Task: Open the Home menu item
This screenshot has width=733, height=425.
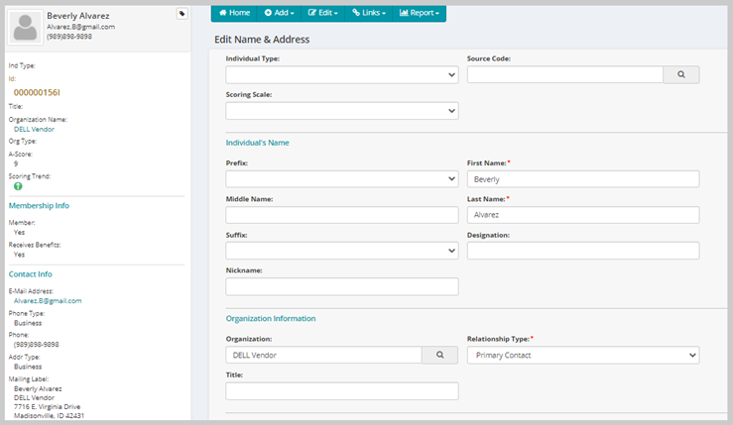Action: 235,13
